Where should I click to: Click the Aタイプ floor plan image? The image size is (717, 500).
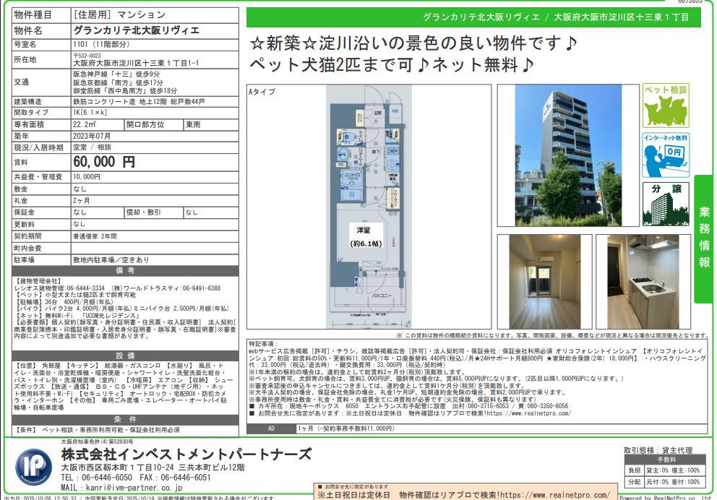[368, 207]
